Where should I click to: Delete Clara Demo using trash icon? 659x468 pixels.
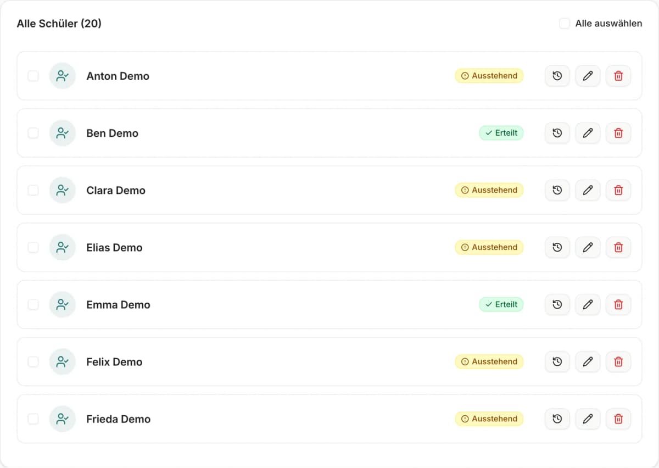(x=618, y=190)
